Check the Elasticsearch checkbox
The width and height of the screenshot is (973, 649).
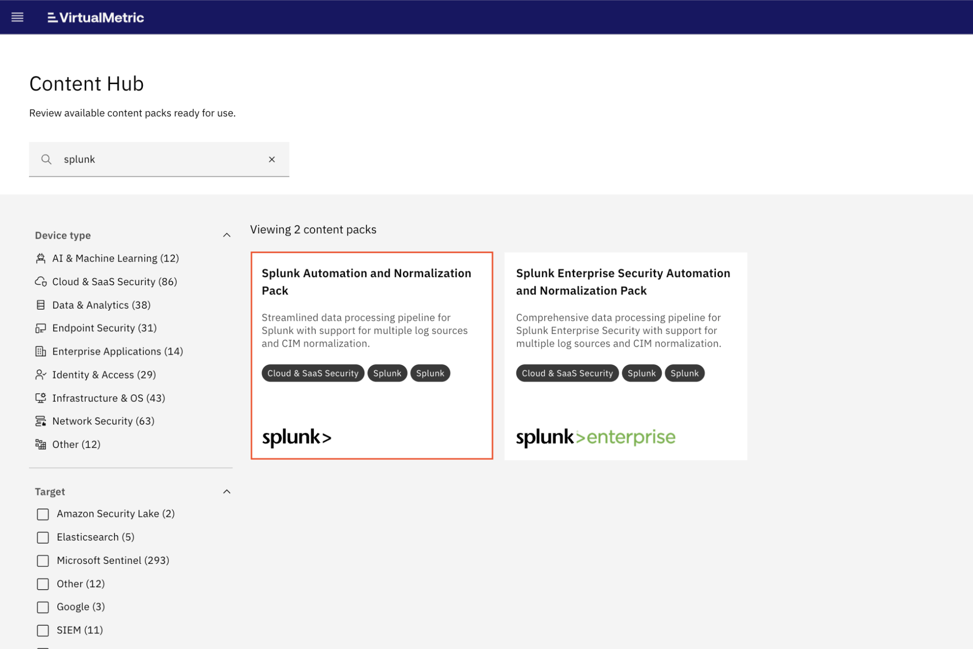click(43, 538)
